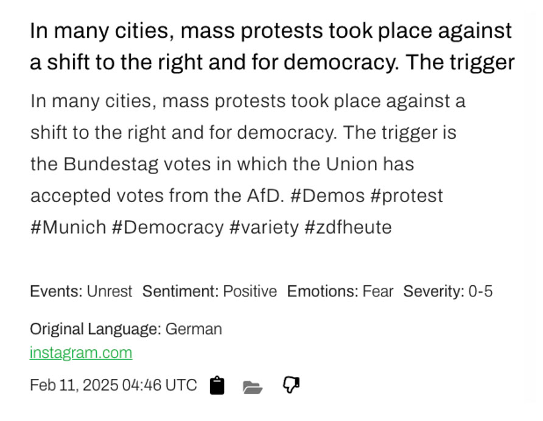The width and height of the screenshot is (543, 421).
Task: Open the #zdfheute hashtag
Action: tap(348, 228)
